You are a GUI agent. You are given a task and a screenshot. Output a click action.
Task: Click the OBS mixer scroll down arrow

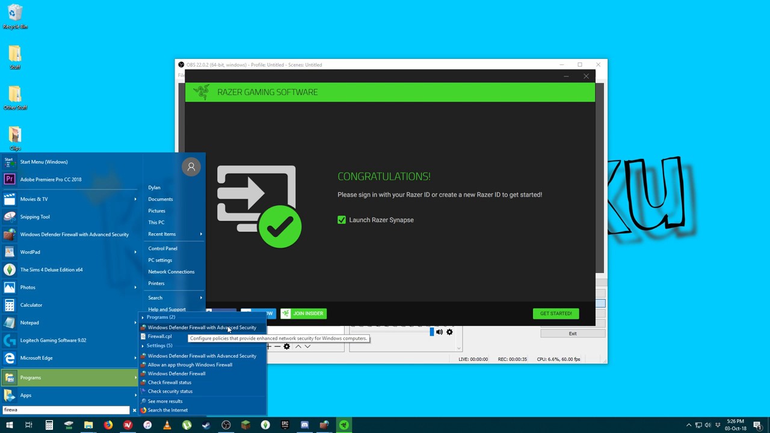459,348
